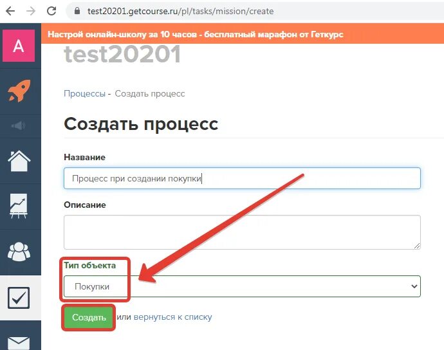
Task: Open the orange rocket sidebar icon
Action: (19, 91)
